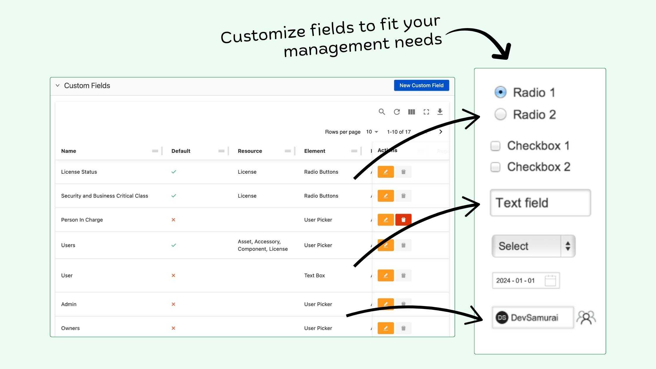Click the calendar icon in date field

pos(550,281)
